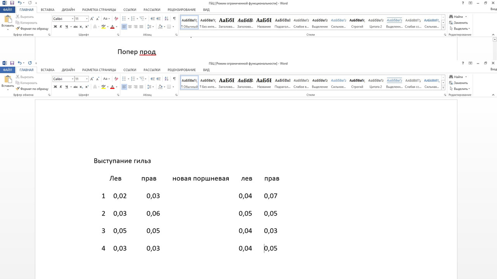Align text right in the Выступание гильз window
The image size is (497, 279).
click(x=136, y=87)
